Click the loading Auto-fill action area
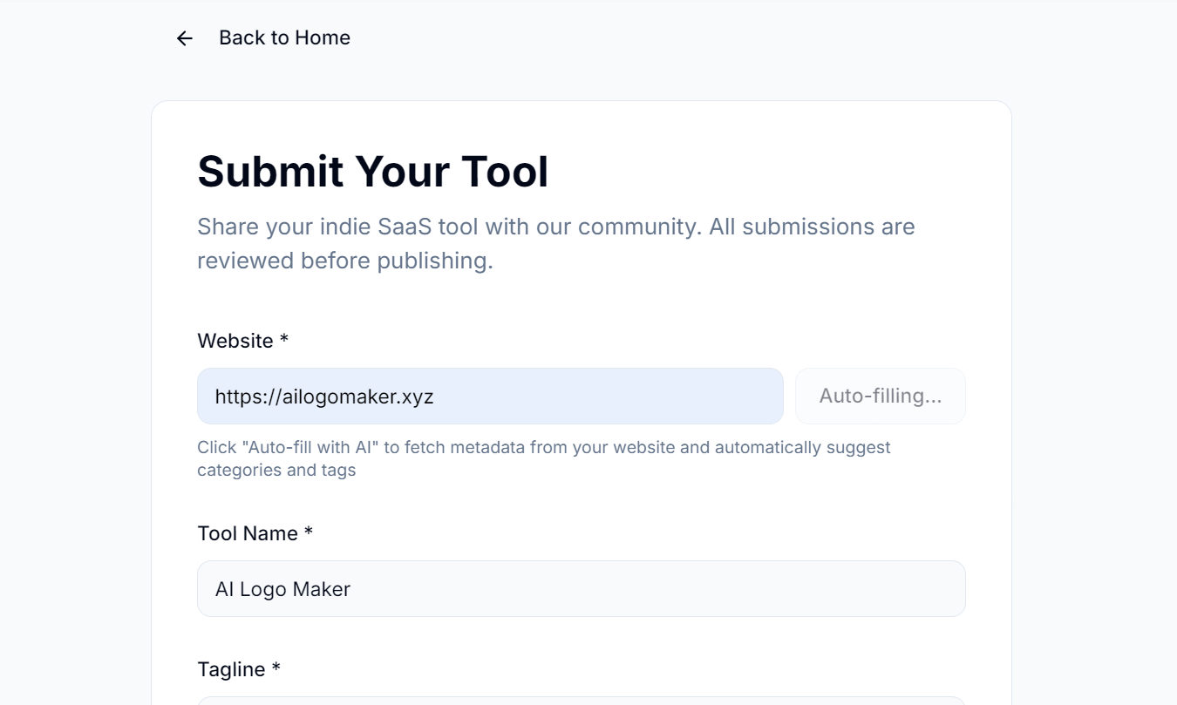The image size is (1177, 705). click(x=881, y=396)
